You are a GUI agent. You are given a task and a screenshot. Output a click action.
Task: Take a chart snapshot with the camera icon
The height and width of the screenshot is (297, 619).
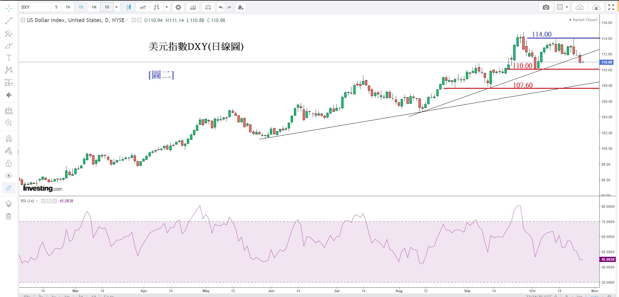[x=546, y=7]
